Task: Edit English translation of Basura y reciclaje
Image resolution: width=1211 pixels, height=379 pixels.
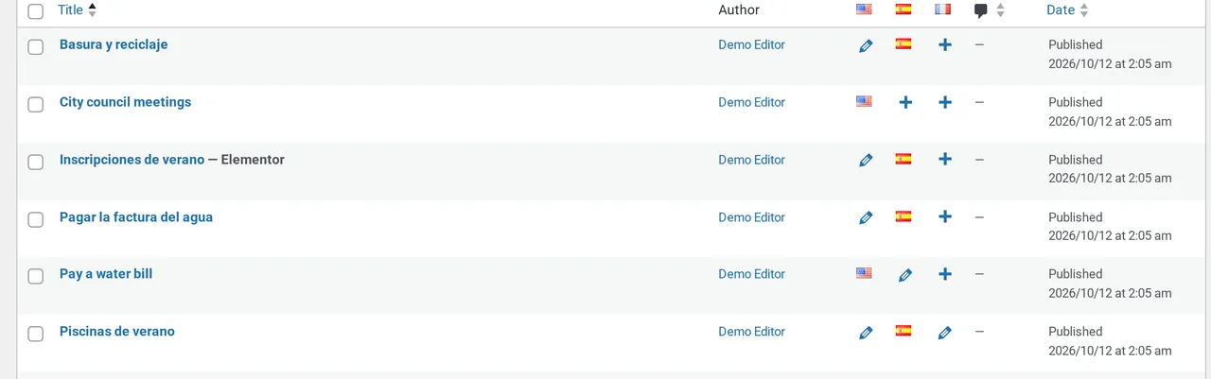Action: pyautogui.click(x=865, y=45)
